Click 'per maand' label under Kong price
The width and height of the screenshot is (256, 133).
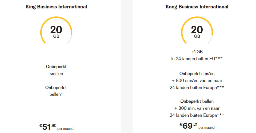point(206,128)
